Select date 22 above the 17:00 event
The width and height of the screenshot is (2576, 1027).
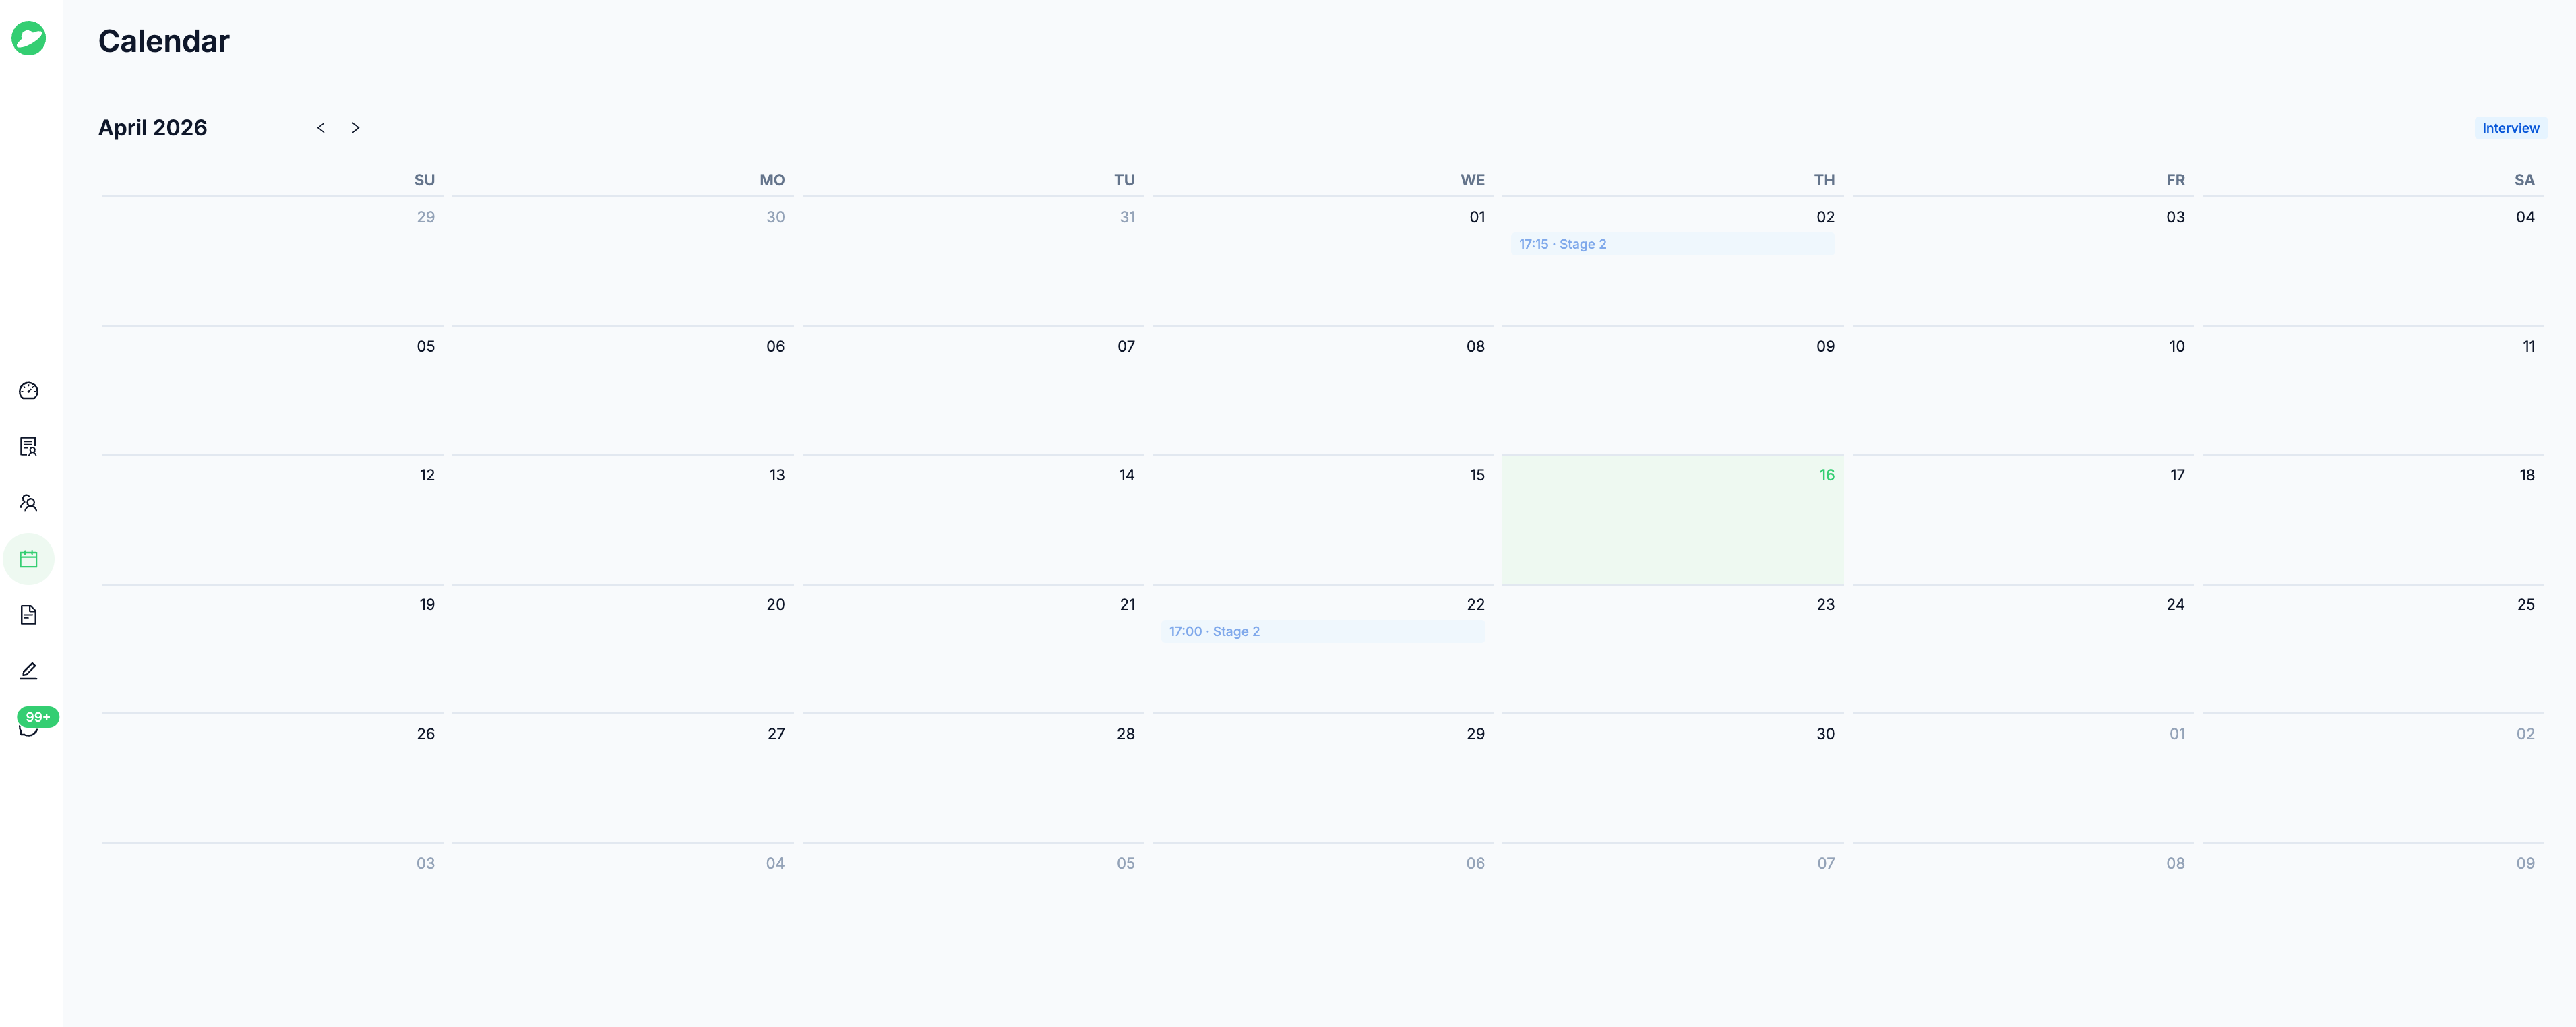tap(1475, 605)
